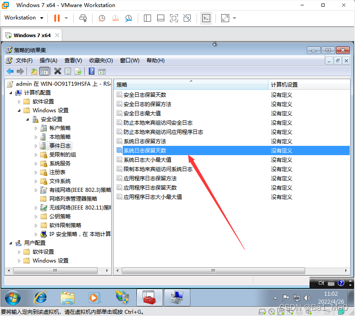Viewport: 355px width, 316px height.
Task: Select the Windows 7 x64 VM tab
Action: coord(32,35)
